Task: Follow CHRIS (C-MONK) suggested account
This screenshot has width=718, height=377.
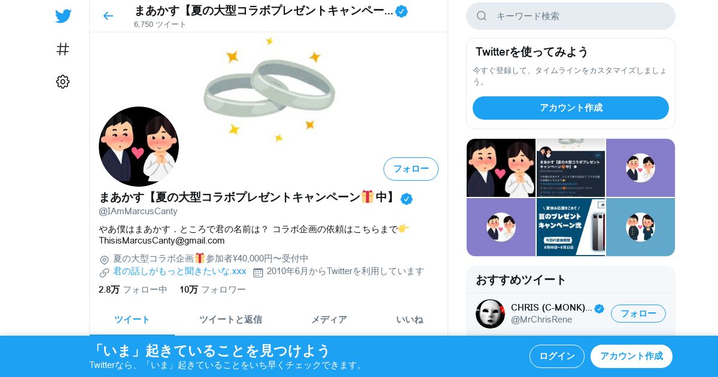Action: click(x=638, y=314)
